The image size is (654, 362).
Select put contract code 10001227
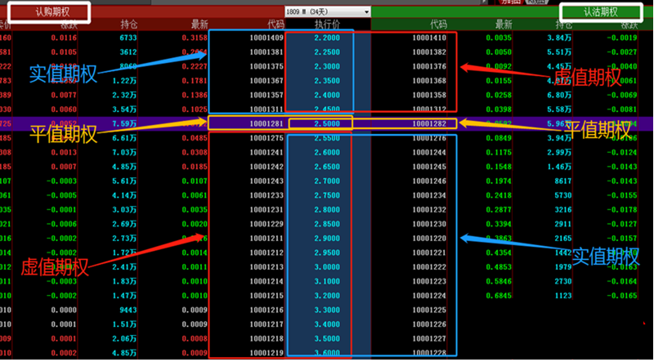[x=429, y=338]
